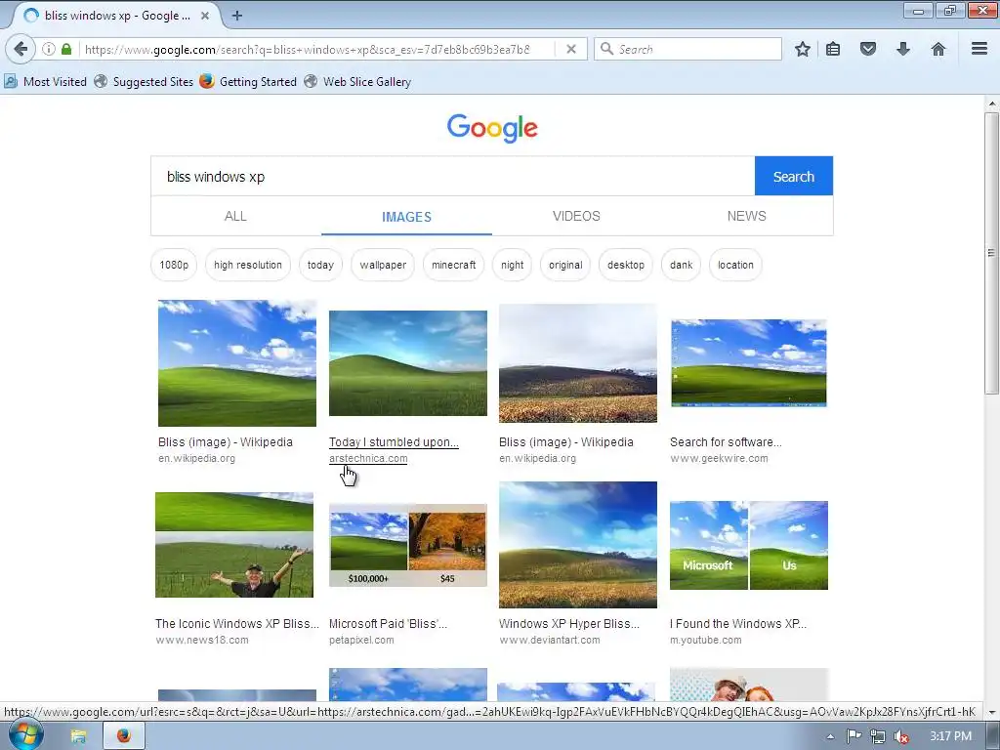
Task: Click the petapixel.com source text
Action: click(x=361, y=640)
